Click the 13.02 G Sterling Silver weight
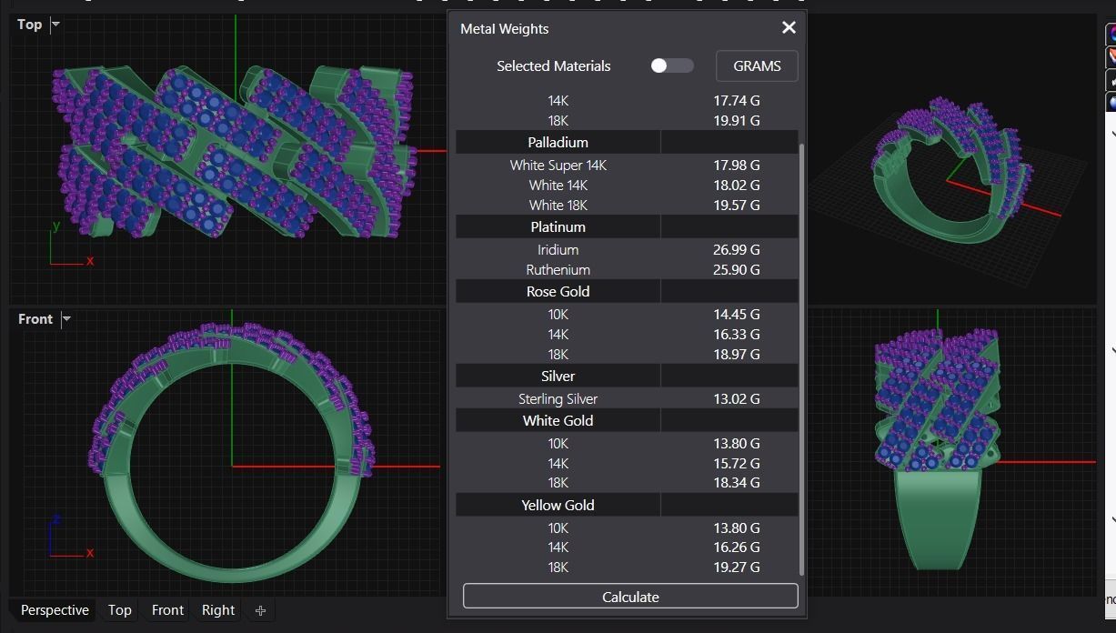Viewport: 1116px width, 633px height. 736,399
